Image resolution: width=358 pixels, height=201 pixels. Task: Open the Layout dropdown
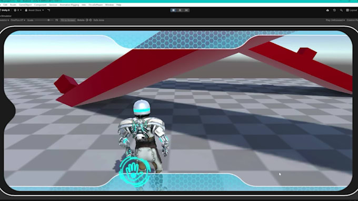click(352, 10)
